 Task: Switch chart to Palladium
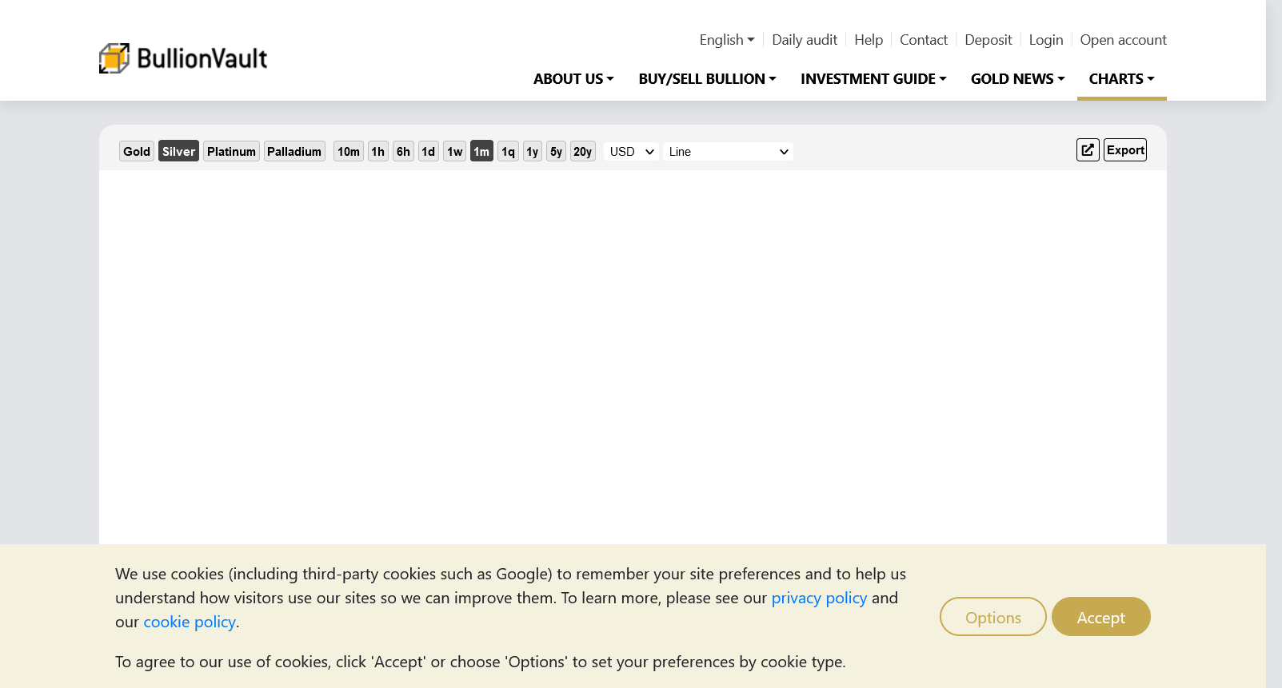[x=294, y=152]
